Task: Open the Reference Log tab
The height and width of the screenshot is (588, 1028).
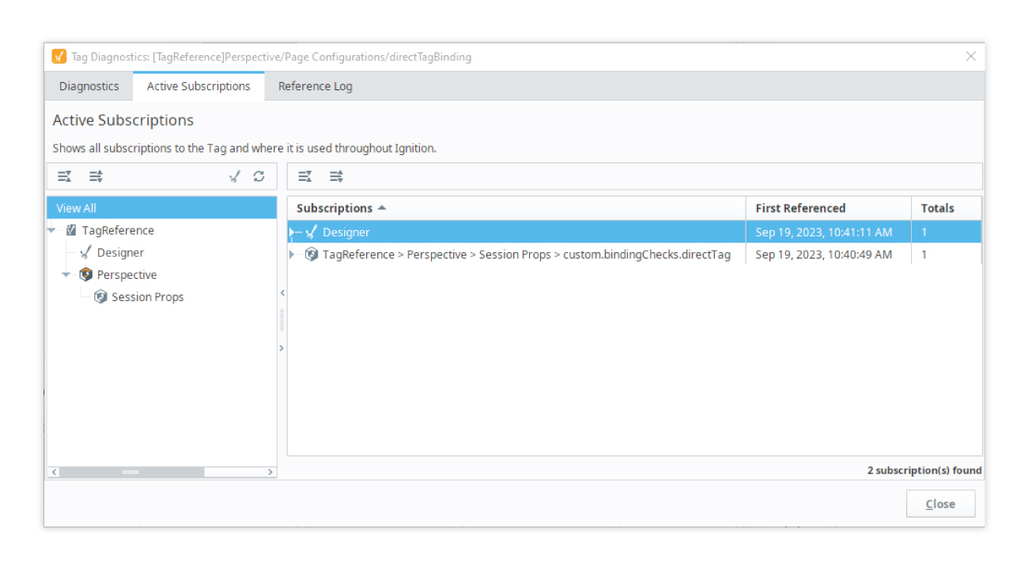Action: 315,86
